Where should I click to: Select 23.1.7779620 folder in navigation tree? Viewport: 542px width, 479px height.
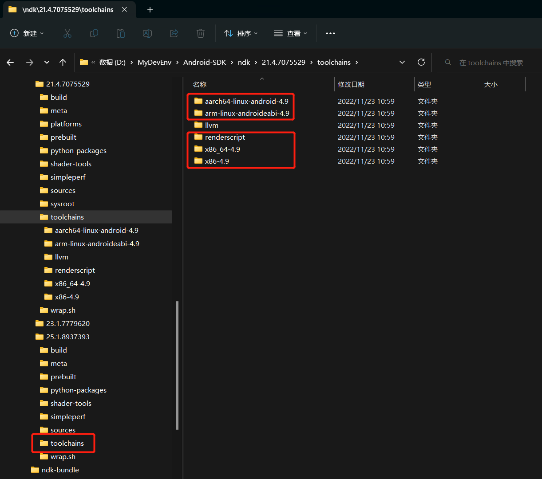[68, 323]
